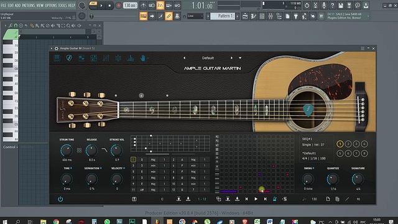This screenshot has width=398, height=224.
Task: Click the chord key selector showing C
Action: (162, 199)
